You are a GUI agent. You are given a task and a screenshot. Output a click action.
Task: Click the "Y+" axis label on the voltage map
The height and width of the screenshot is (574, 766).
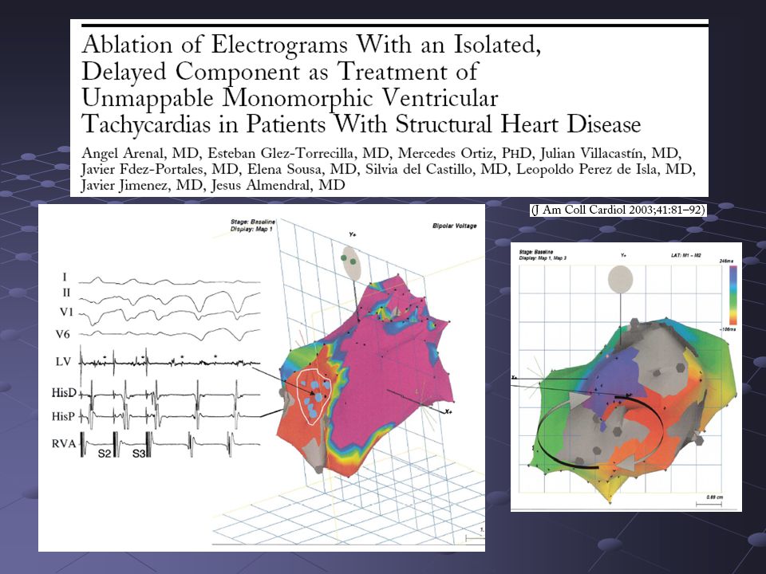tap(353, 234)
